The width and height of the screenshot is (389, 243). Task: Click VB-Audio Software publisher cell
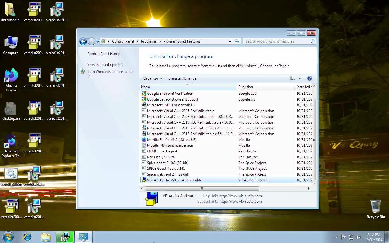tap(253, 180)
